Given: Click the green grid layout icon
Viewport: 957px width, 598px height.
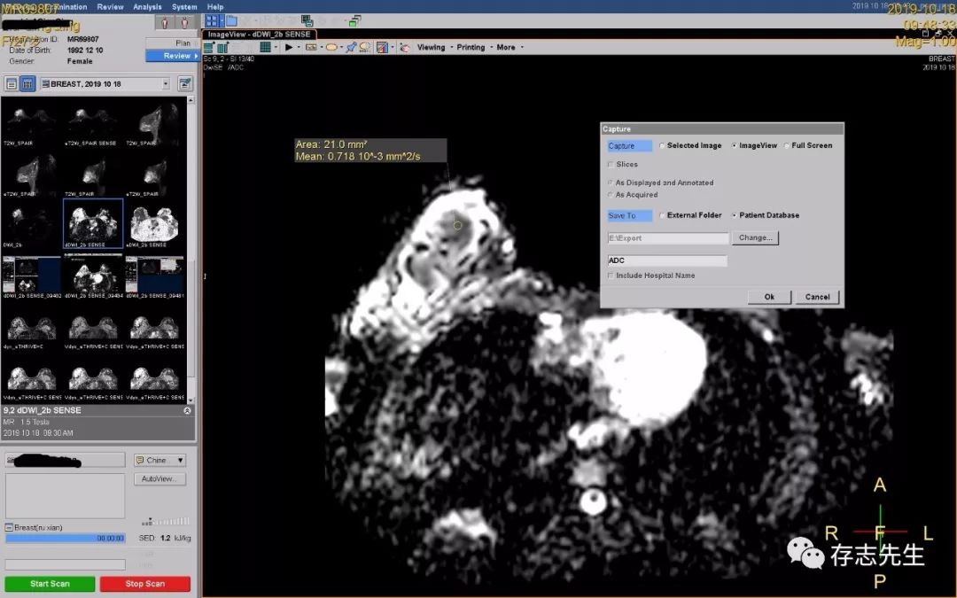Looking at the screenshot, I should point(265,47).
